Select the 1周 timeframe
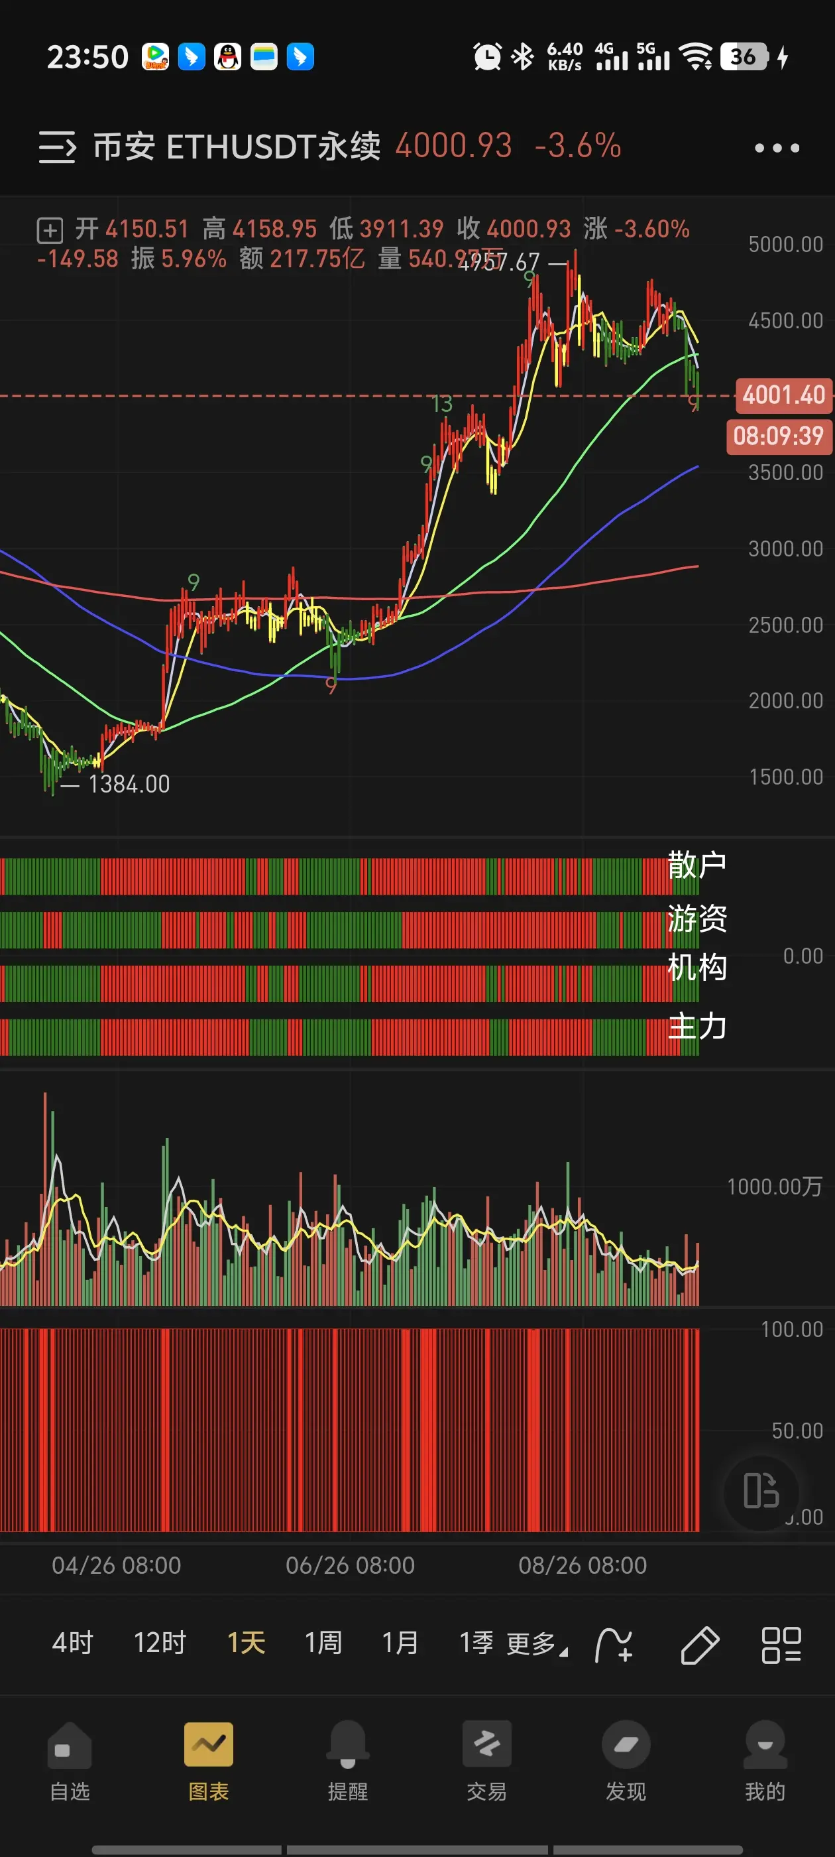 click(x=323, y=1643)
